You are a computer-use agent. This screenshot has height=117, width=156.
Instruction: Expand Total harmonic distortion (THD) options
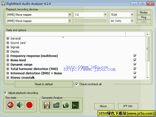tap(8, 69)
